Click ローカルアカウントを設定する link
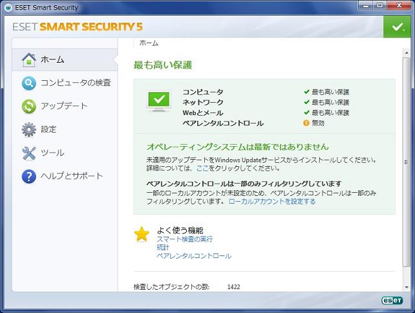Screen dimensions: 415x313 click(272, 202)
